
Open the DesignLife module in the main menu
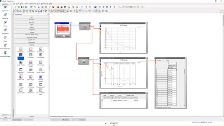5,16
